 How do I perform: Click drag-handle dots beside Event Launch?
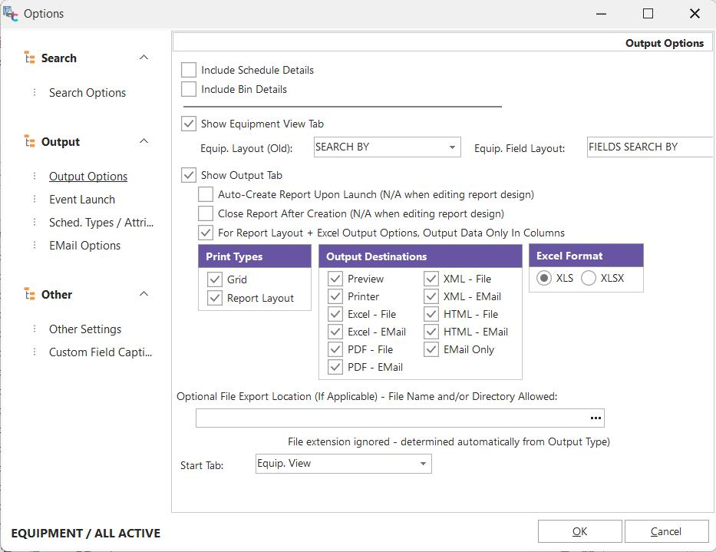35,200
